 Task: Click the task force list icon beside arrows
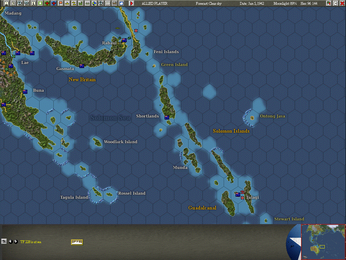(4, 241)
